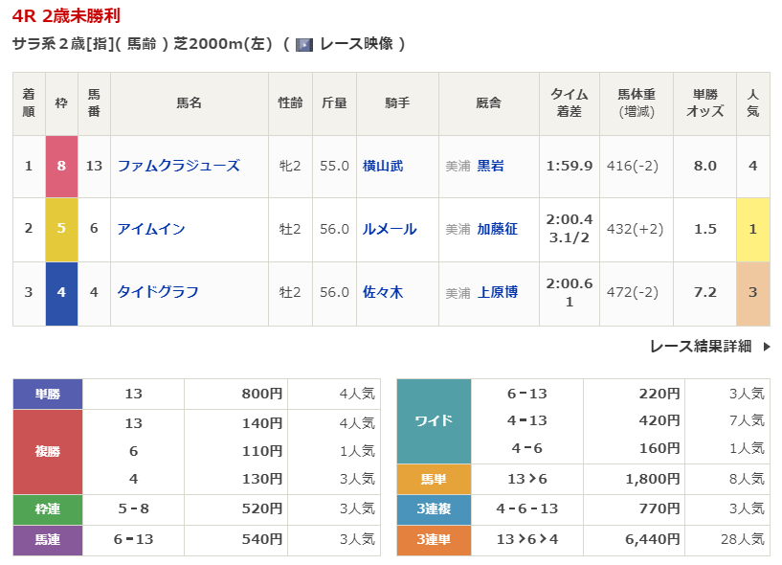Click the arrow beside レース結果詳細
This screenshot has width=782, height=565.
click(766, 347)
